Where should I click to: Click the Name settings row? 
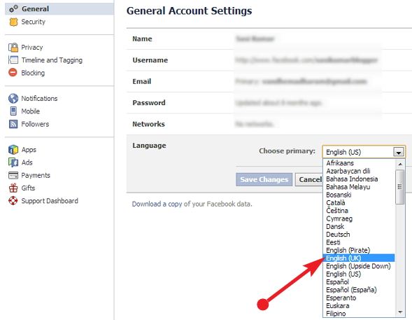tap(269, 39)
